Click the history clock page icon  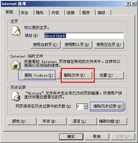click(x=16, y=96)
